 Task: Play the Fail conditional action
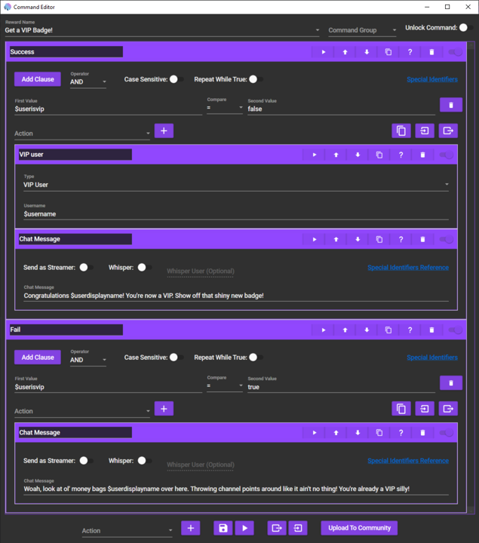323,330
